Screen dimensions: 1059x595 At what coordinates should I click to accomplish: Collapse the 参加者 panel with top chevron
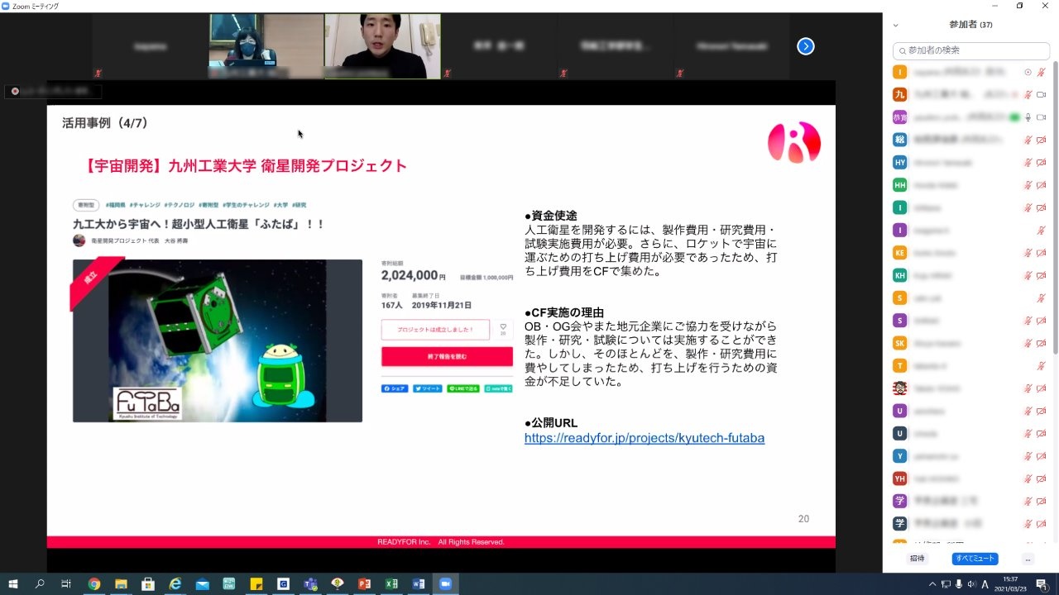click(895, 26)
